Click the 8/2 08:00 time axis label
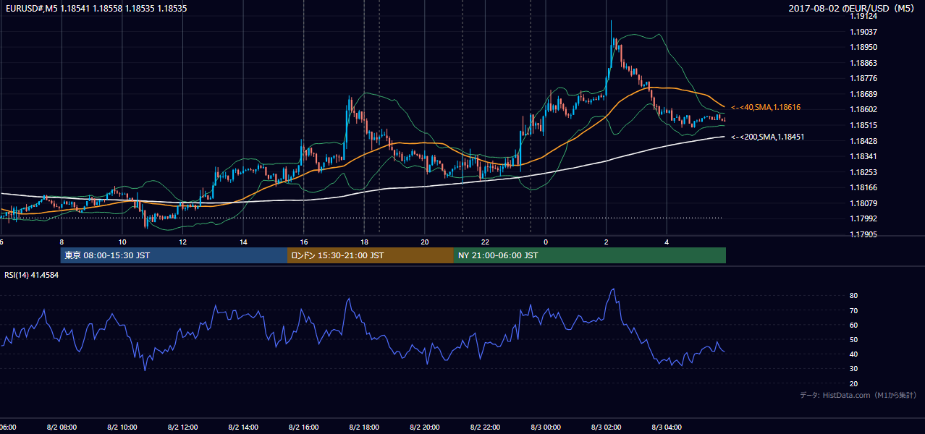This screenshot has height=434, width=925. coord(63,427)
